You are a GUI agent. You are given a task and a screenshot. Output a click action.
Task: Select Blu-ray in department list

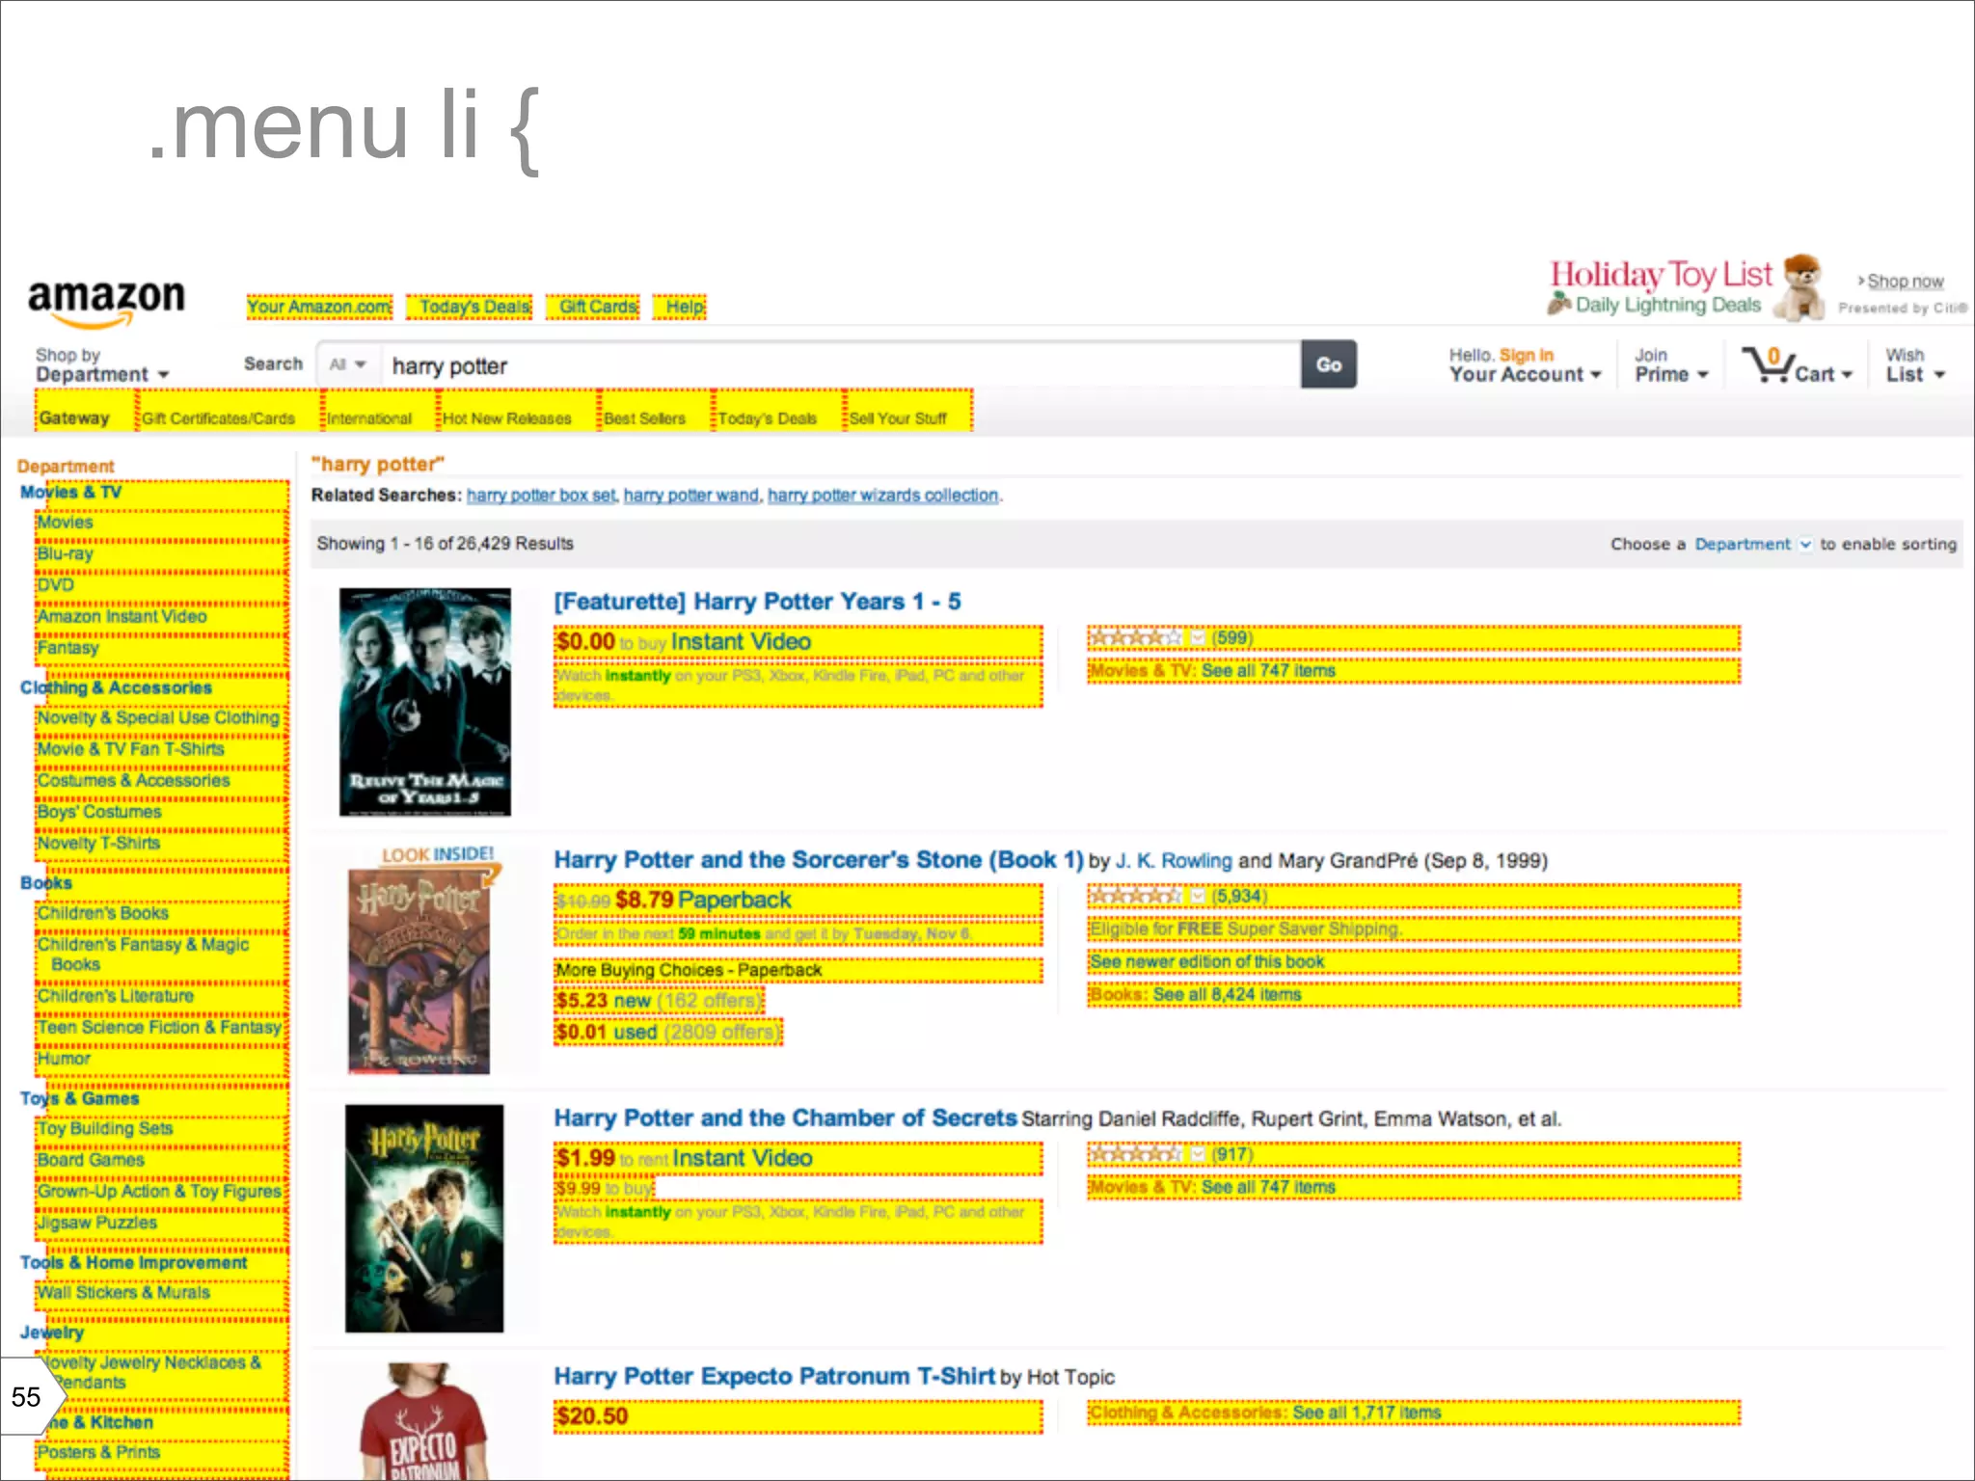tap(66, 553)
